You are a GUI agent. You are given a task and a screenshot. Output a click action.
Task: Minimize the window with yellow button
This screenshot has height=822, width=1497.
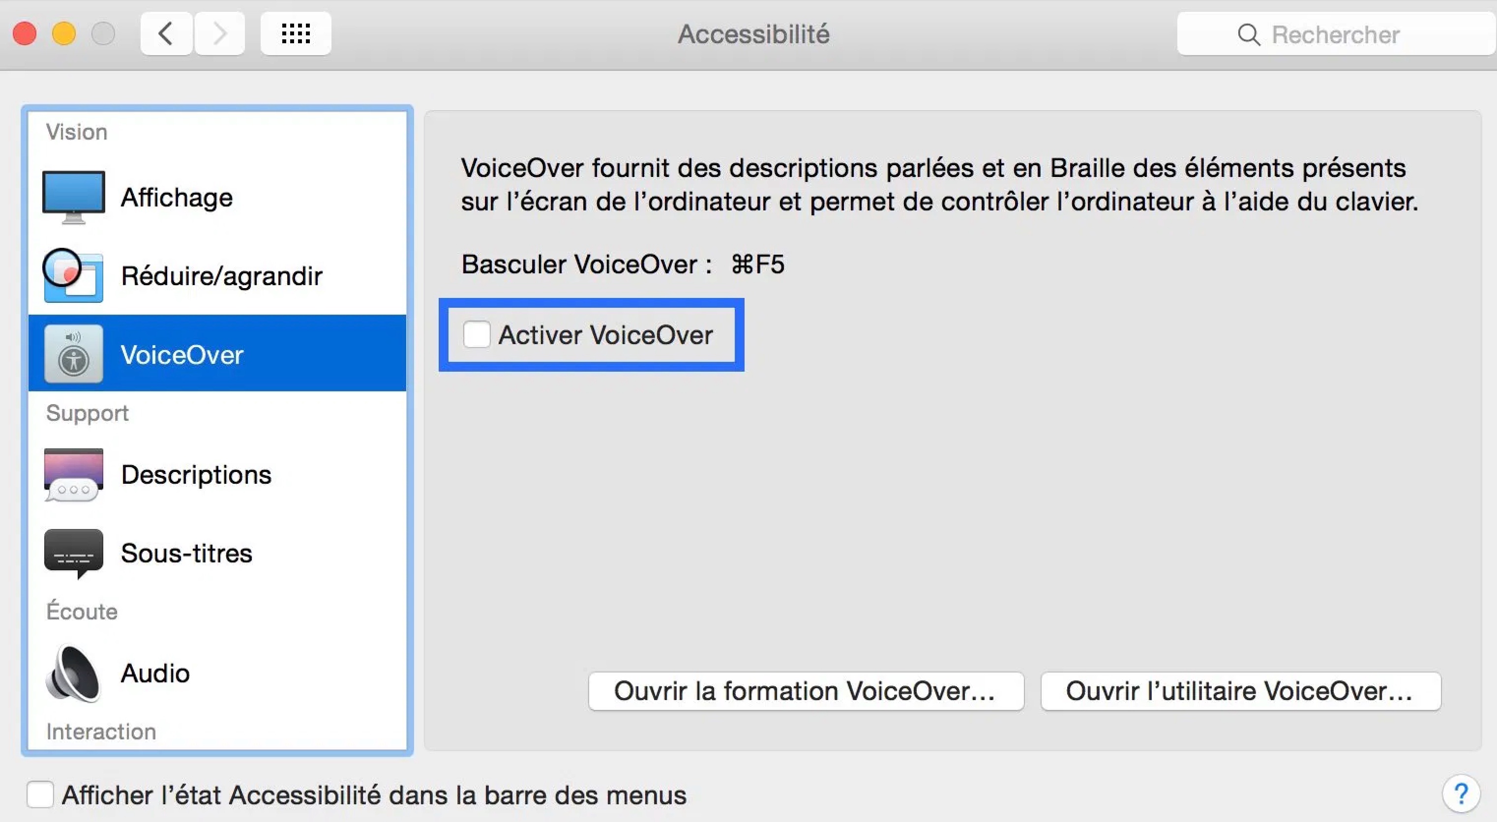pyautogui.click(x=64, y=34)
